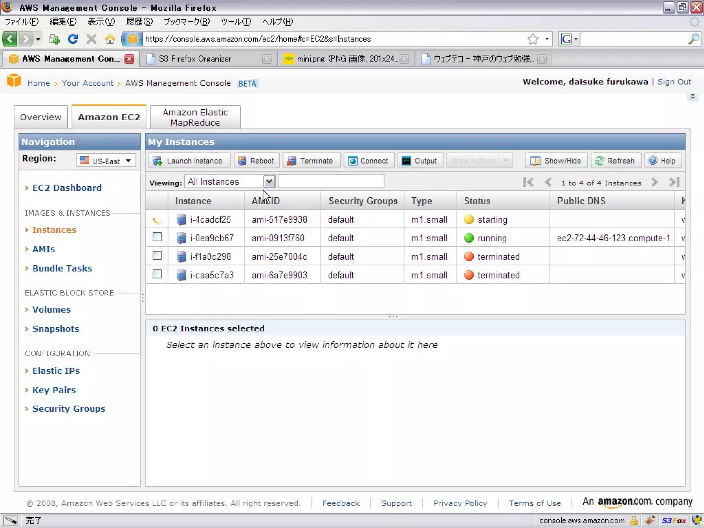Click the Launch Instance button
704x528 pixels.
(190, 161)
